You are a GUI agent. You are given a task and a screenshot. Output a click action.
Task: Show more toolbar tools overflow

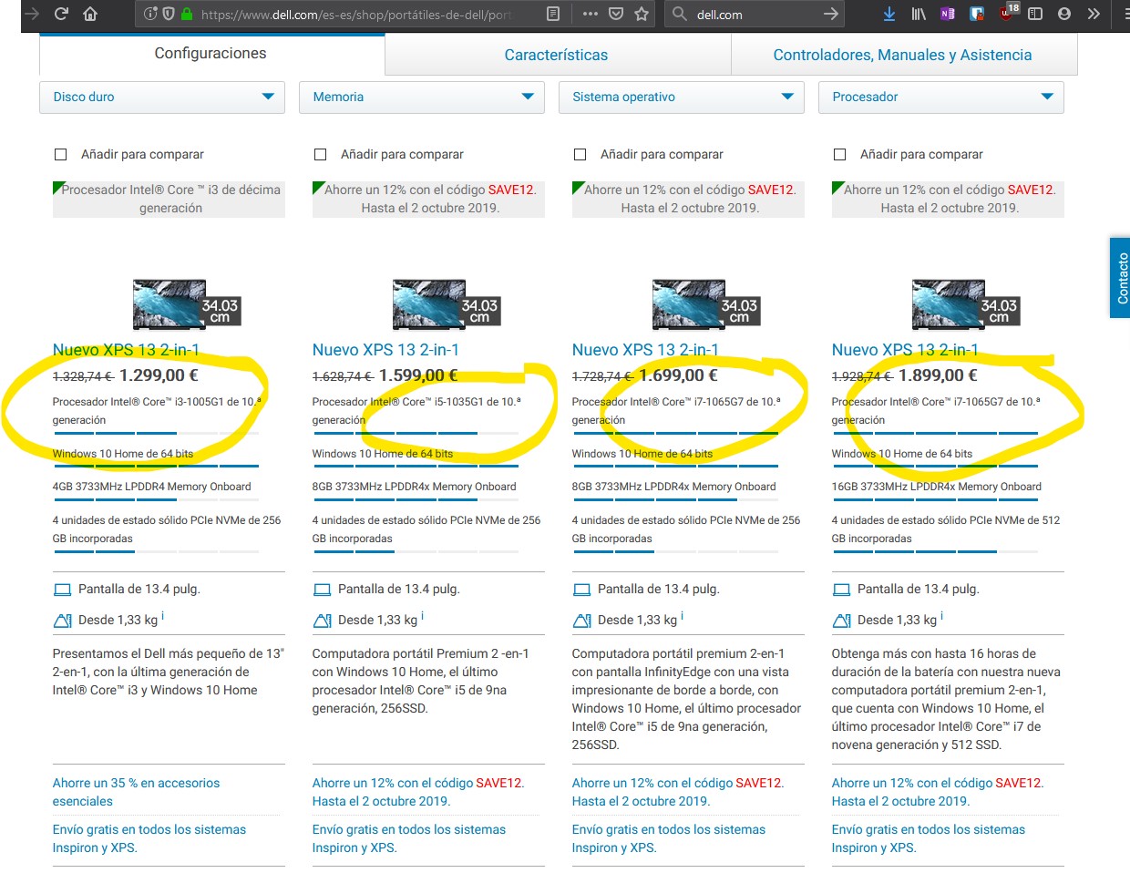click(1094, 14)
